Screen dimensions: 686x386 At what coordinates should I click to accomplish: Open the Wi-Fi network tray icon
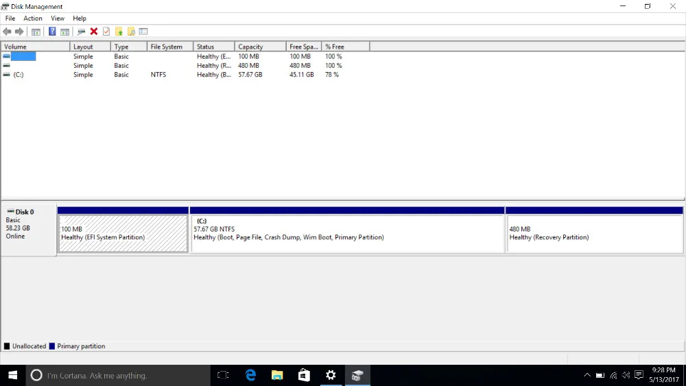coord(613,376)
